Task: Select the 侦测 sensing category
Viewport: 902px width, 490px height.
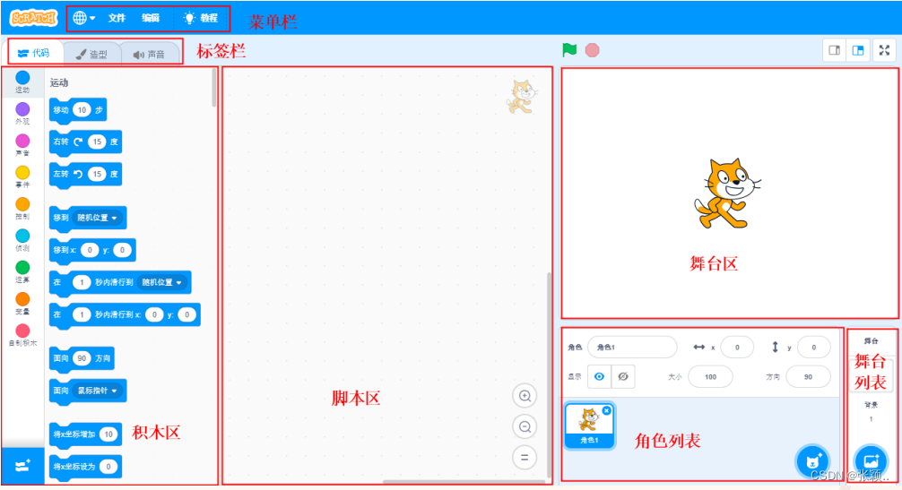Action: tap(22, 239)
